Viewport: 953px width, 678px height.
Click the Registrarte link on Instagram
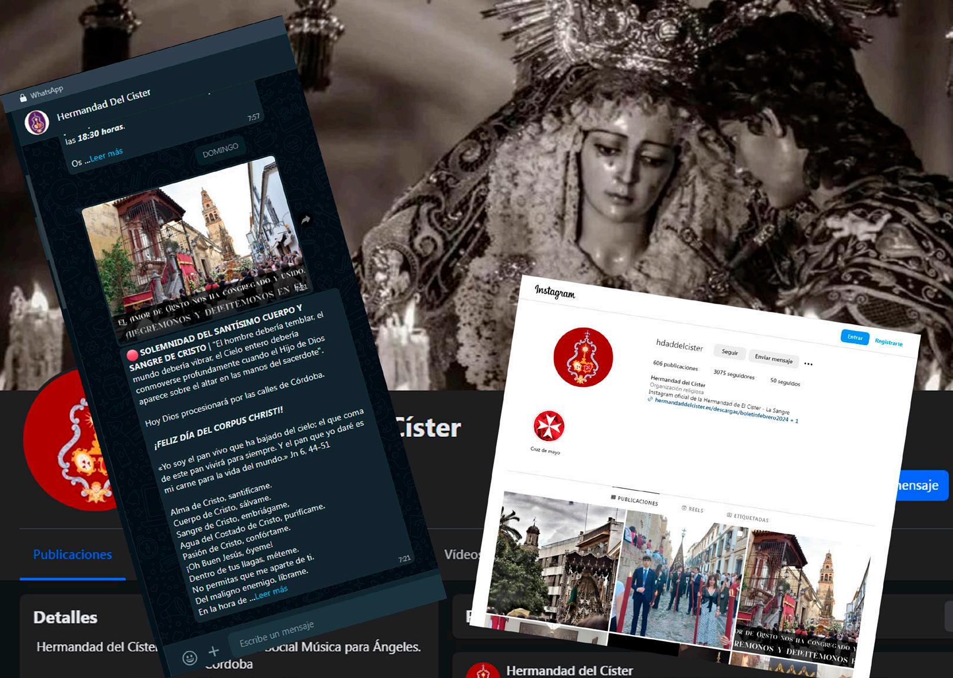pos(888,342)
